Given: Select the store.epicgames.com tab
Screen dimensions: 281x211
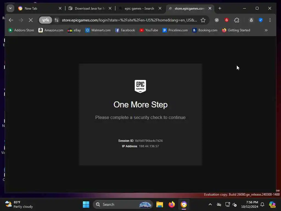Looking at the screenshot, I should tap(190, 9).
